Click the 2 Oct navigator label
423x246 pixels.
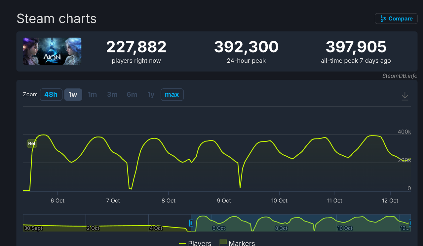(93, 228)
